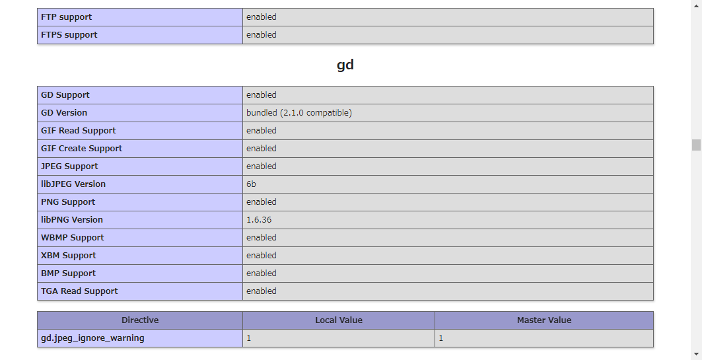The height and width of the screenshot is (360, 702).
Task: Click the Directive column header
Action: (140, 320)
